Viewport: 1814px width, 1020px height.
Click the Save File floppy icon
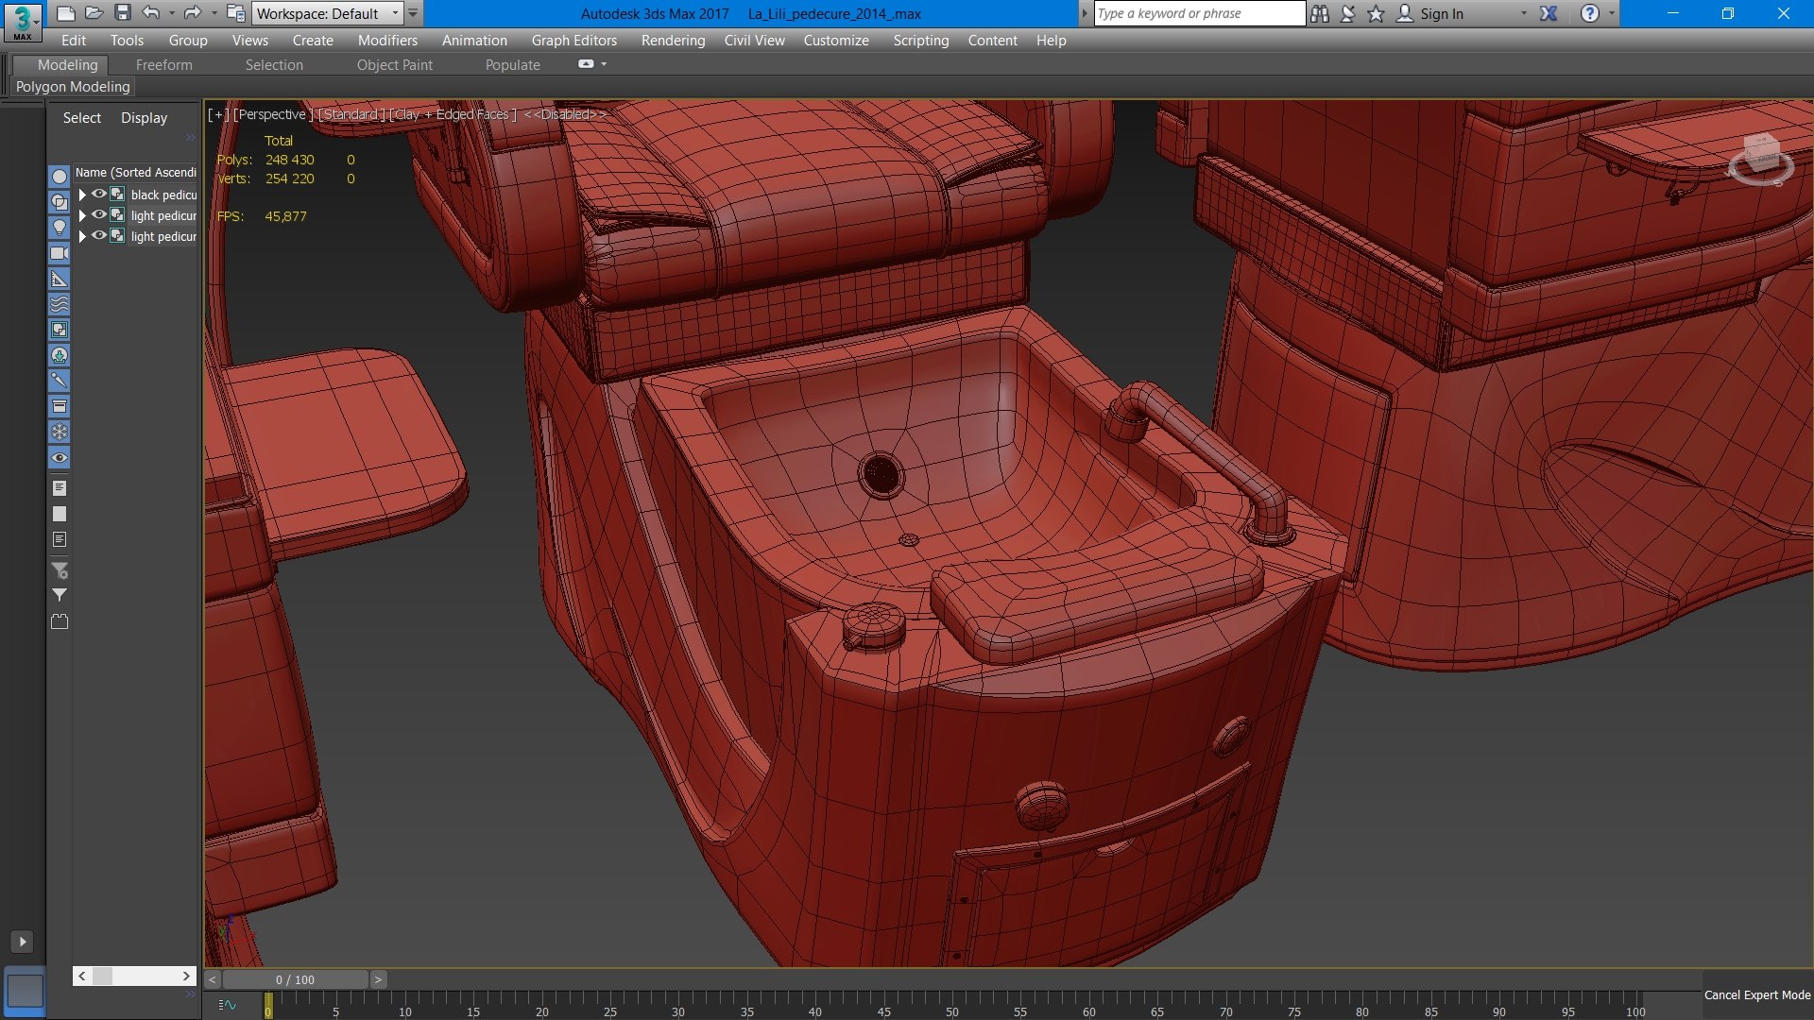[x=122, y=13]
